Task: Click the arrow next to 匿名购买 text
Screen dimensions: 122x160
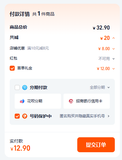Action: (109, 116)
